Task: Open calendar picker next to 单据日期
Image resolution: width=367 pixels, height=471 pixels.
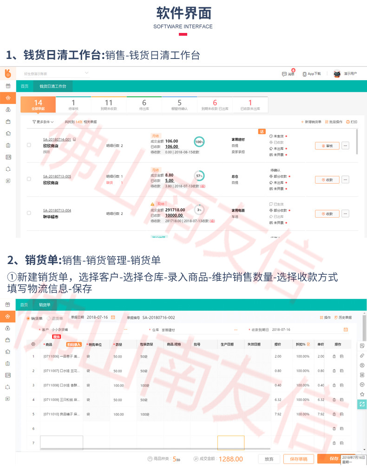Action: (x=112, y=317)
